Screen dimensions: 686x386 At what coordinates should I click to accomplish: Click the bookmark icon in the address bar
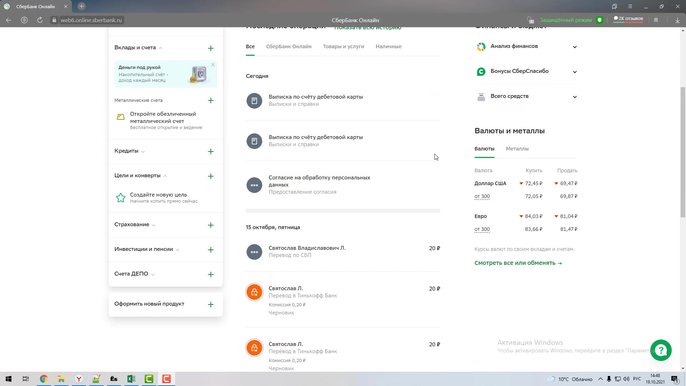click(x=656, y=20)
